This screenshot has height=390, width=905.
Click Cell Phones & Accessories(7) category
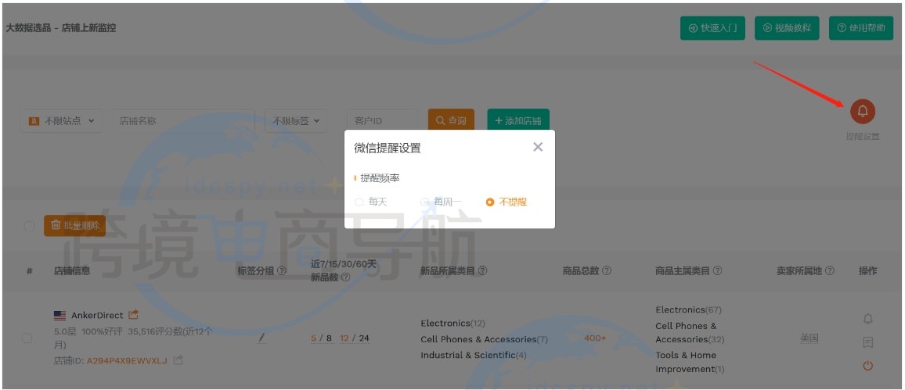(485, 339)
